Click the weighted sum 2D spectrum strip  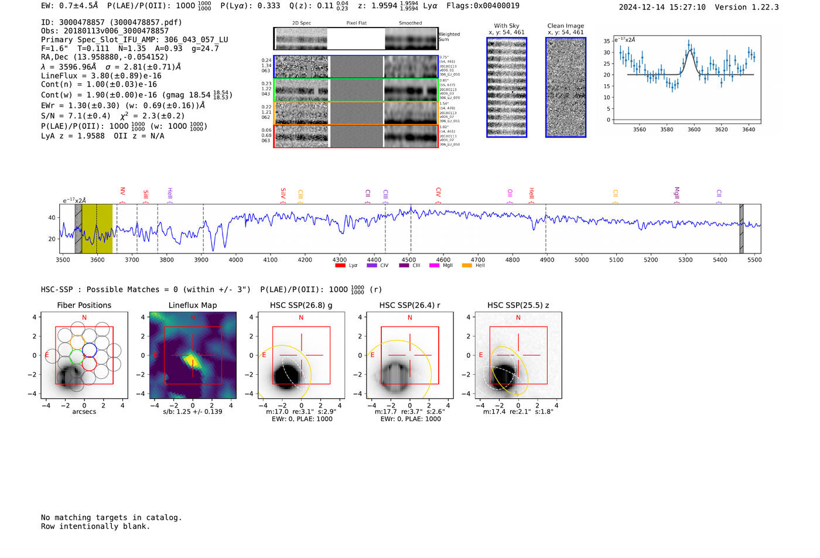point(356,39)
